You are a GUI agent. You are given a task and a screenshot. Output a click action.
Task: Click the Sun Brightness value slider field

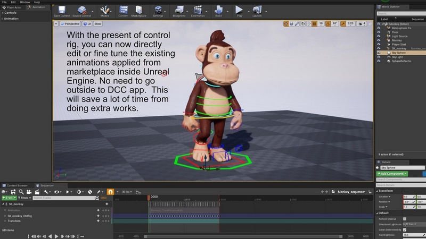[413, 234]
